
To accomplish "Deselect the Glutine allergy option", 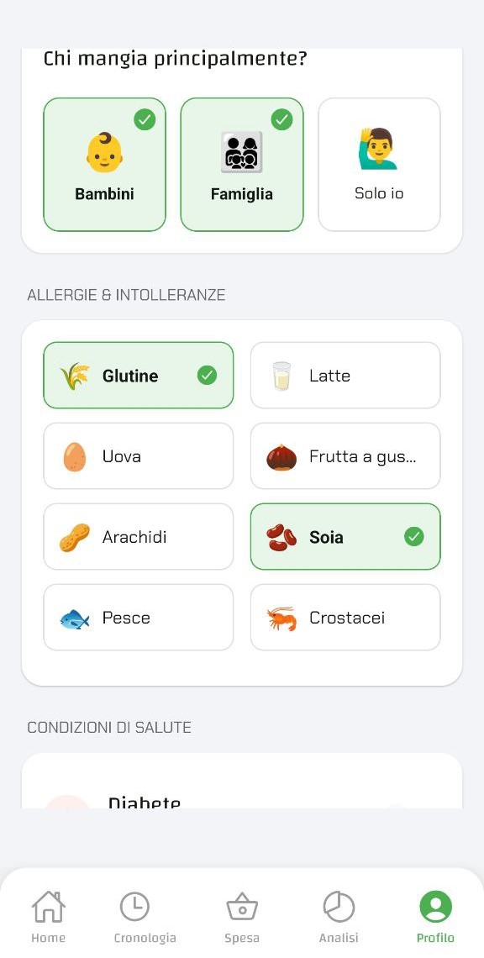I will coord(138,375).
